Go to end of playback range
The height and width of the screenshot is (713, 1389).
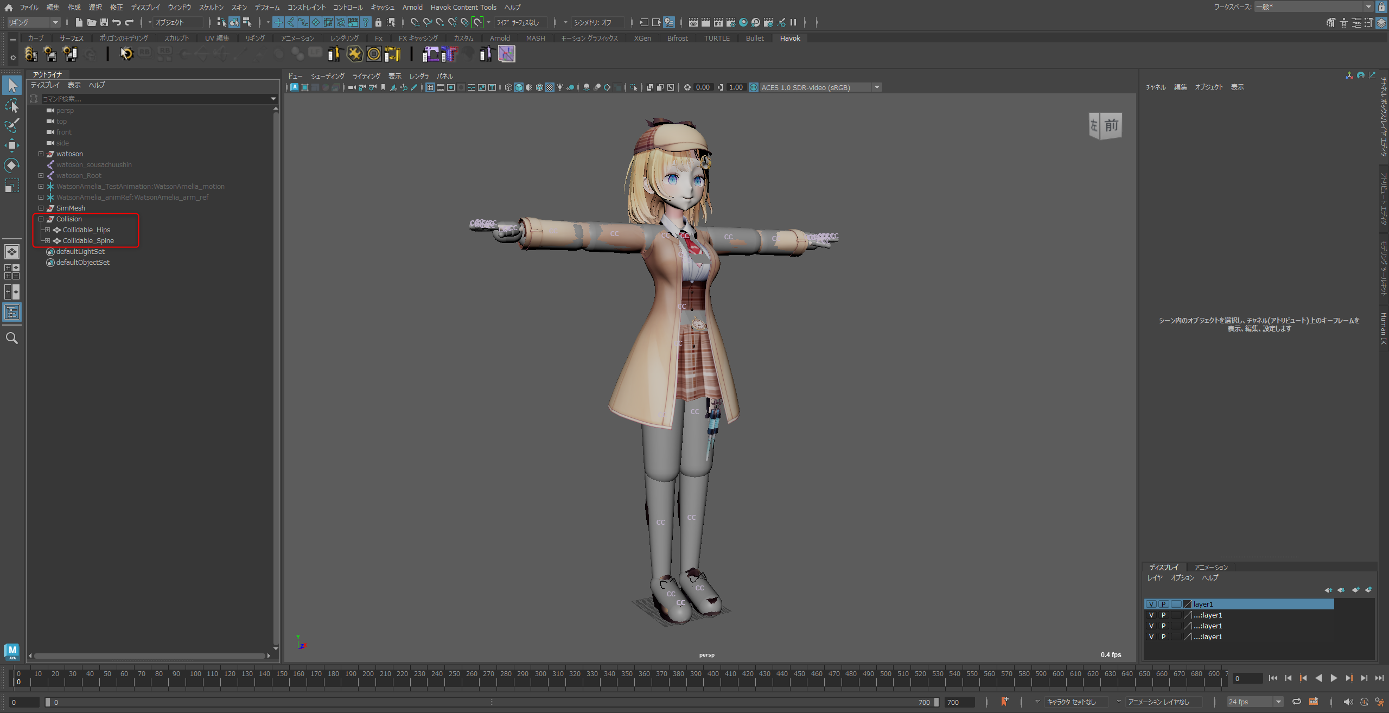tap(1379, 678)
